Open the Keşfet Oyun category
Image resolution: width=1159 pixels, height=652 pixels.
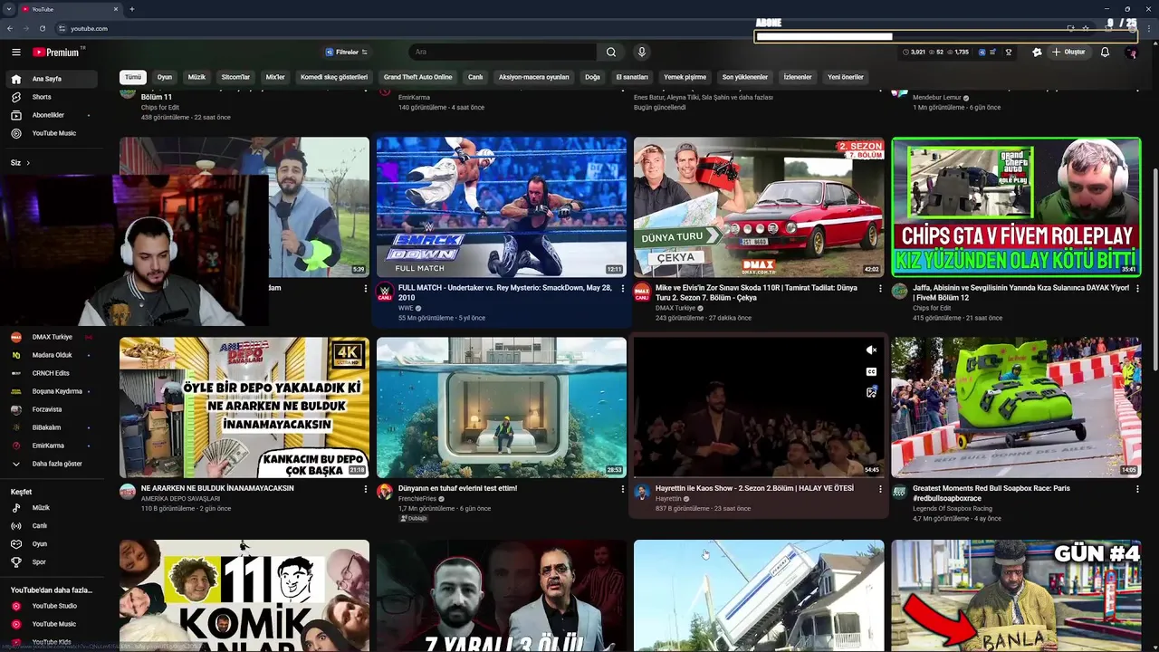coord(52,544)
